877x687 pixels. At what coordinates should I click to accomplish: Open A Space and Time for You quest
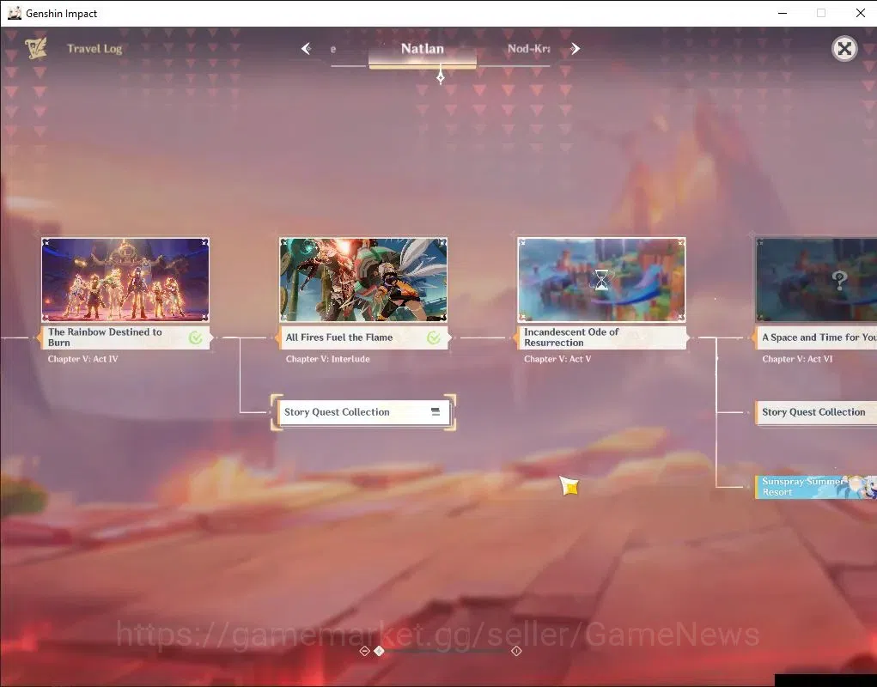[x=816, y=337]
